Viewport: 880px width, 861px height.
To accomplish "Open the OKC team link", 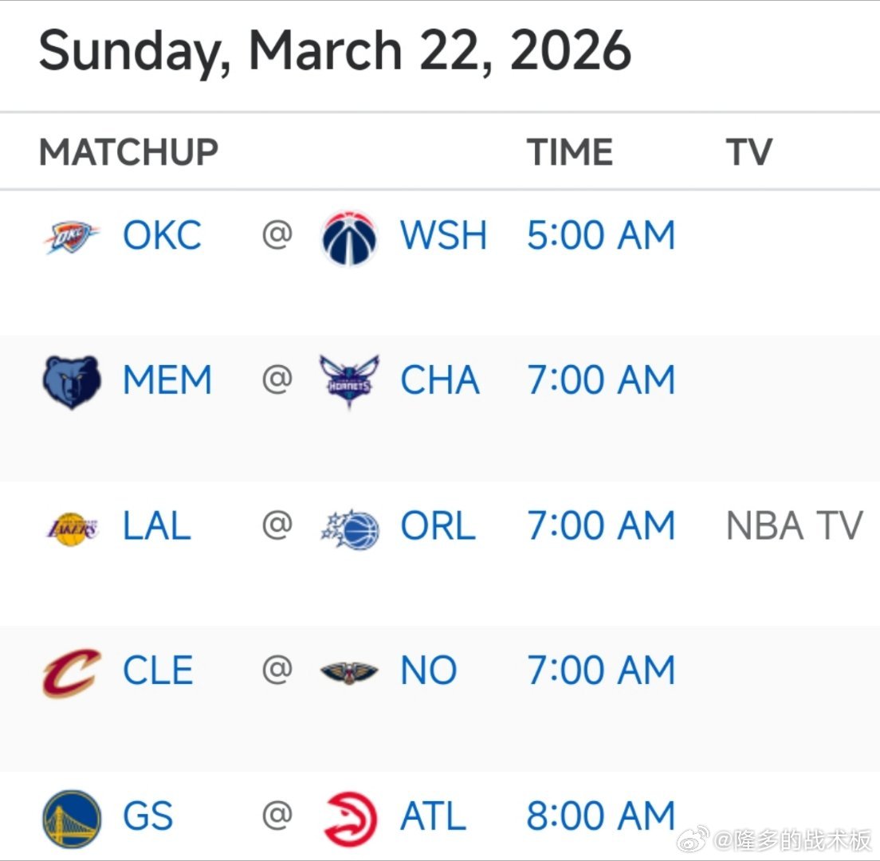I will click(x=162, y=236).
